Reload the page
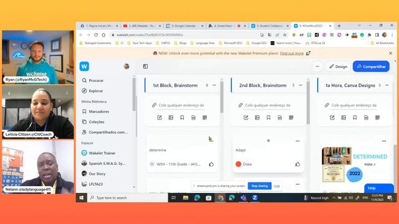399x224 pixels. click(96, 35)
